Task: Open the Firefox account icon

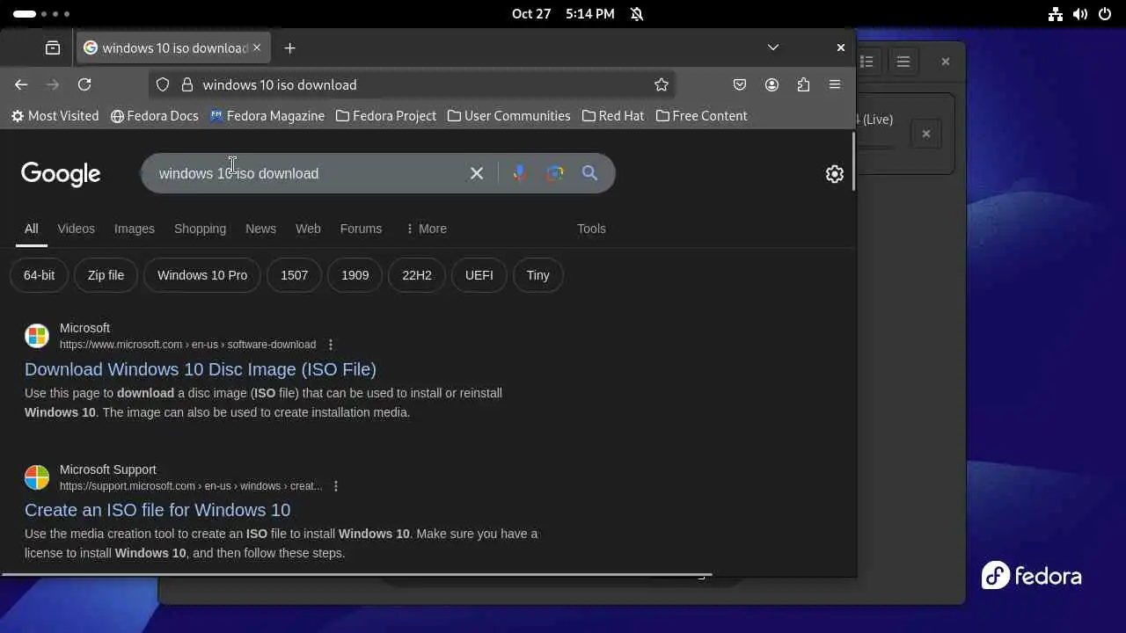Action: click(x=771, y=84)
